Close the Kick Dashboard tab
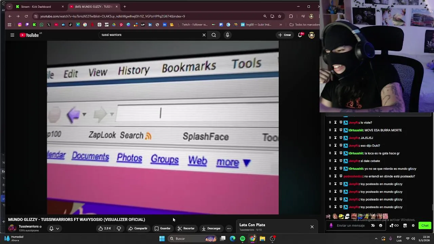Screen dimensions: 434x244 (x=63, y=6)
